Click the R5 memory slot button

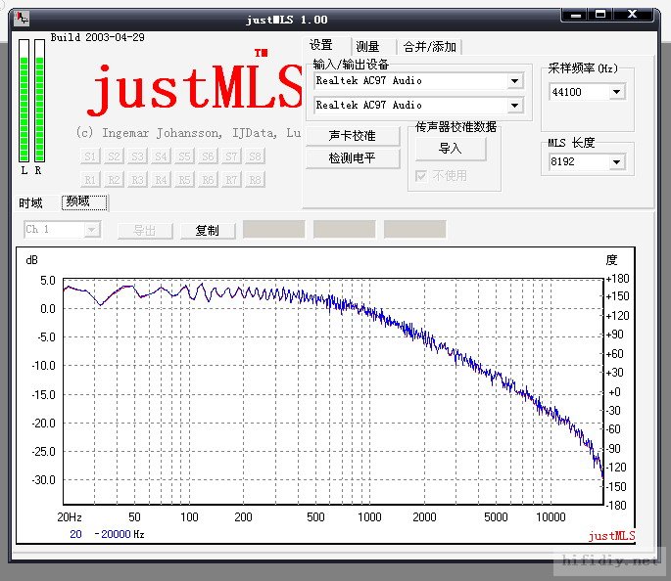click(x=184, y=179)
